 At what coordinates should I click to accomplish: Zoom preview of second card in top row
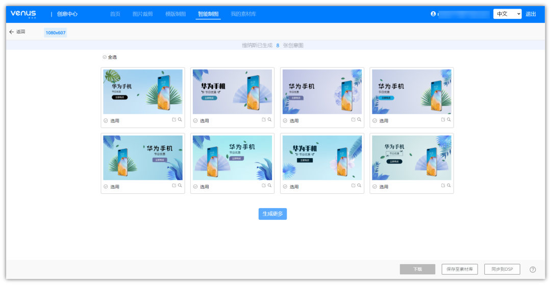click(x=270, y=120)
